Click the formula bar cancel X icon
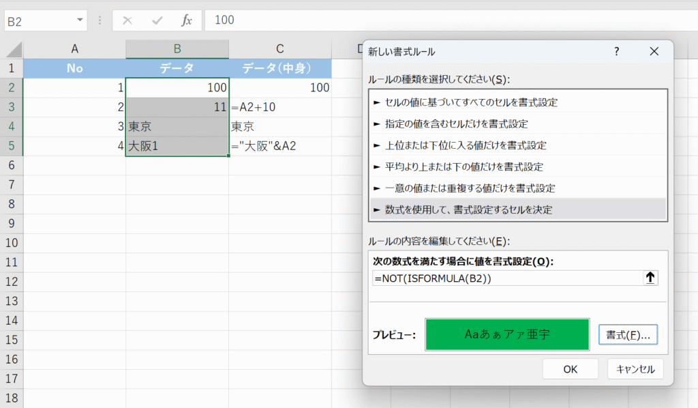 pyautogui.click(x=127, y=20)
